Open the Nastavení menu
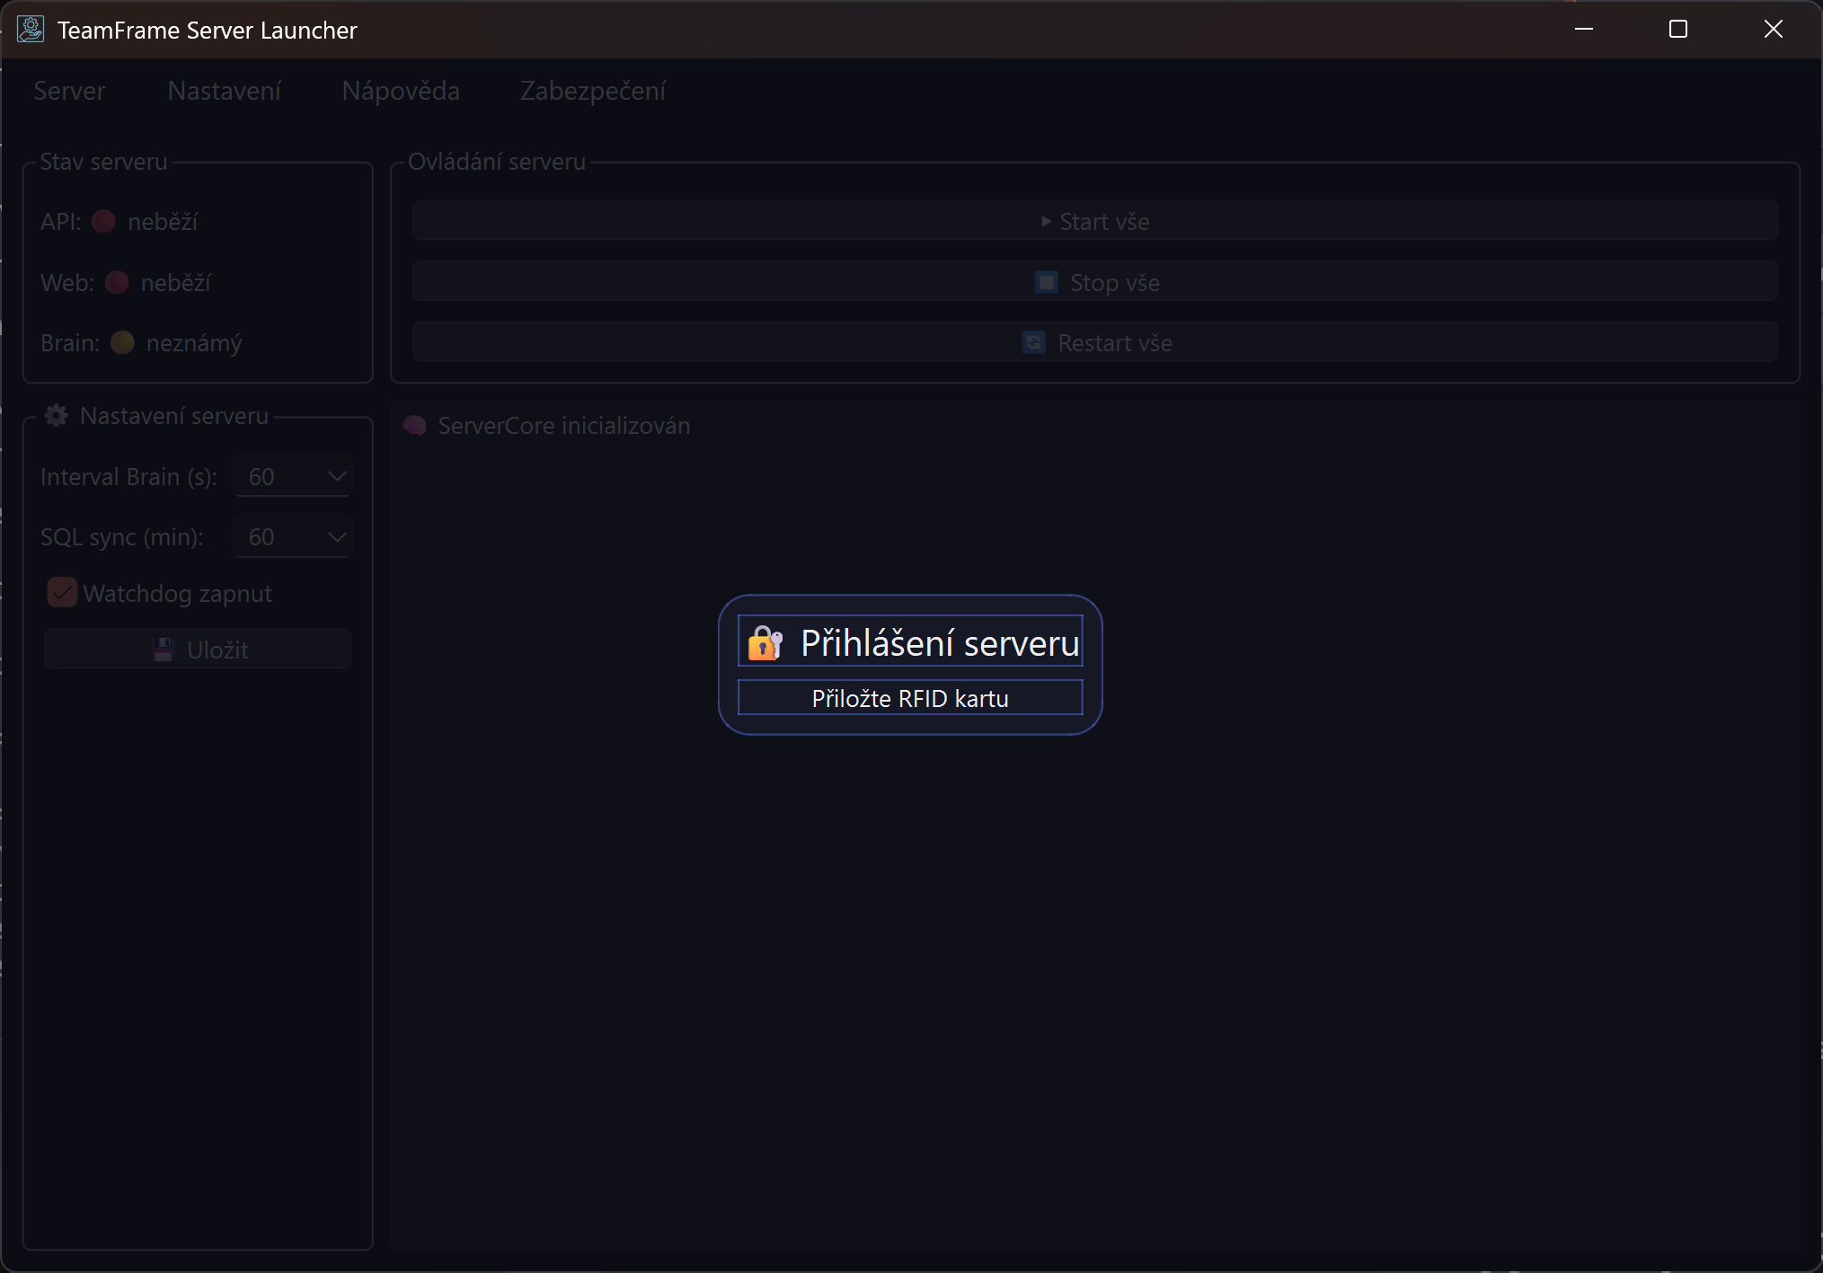Viewport: 1823px width, 1273px height. point(224,91)
